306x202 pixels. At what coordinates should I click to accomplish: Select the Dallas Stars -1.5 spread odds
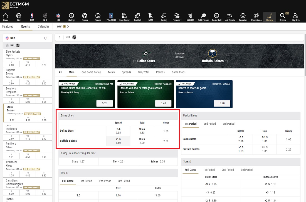click(x=118, y=130)
